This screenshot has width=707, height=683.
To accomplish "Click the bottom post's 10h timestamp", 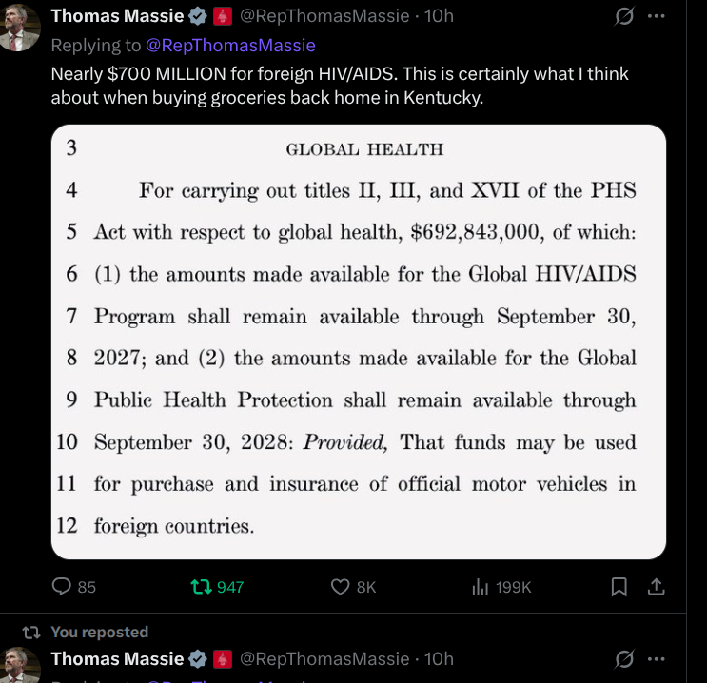I will point(439,658).
